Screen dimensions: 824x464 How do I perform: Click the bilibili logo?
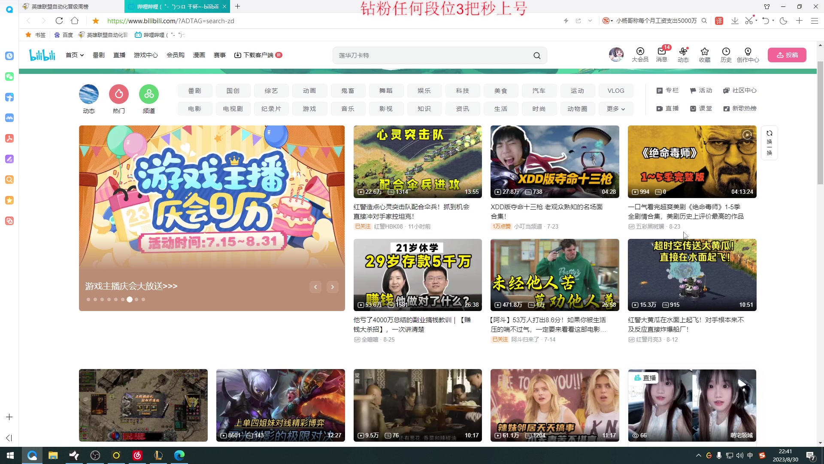coord(42,55)
